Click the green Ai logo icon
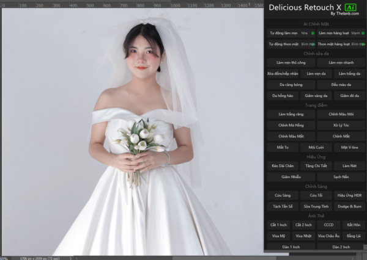Screen dimensions: 367x260 (351, 7)
